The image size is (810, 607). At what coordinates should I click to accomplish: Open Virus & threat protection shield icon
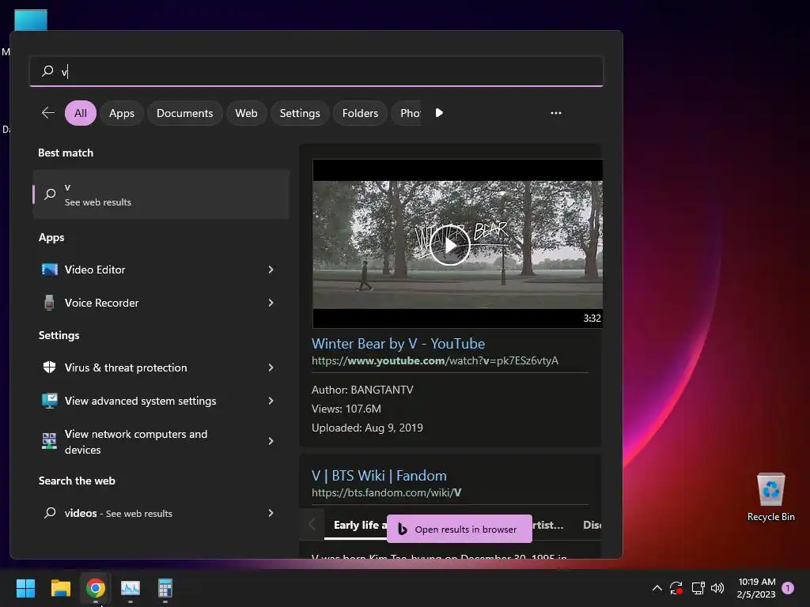point(50,367)
